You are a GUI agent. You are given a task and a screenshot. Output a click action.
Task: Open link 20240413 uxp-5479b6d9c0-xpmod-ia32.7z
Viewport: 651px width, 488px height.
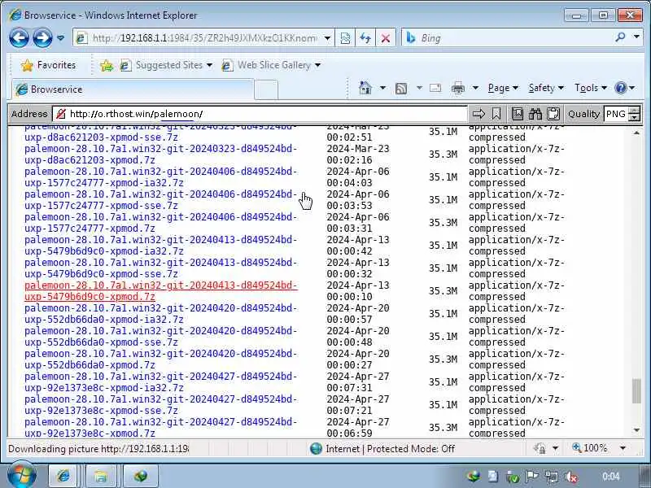pos(160,246)
